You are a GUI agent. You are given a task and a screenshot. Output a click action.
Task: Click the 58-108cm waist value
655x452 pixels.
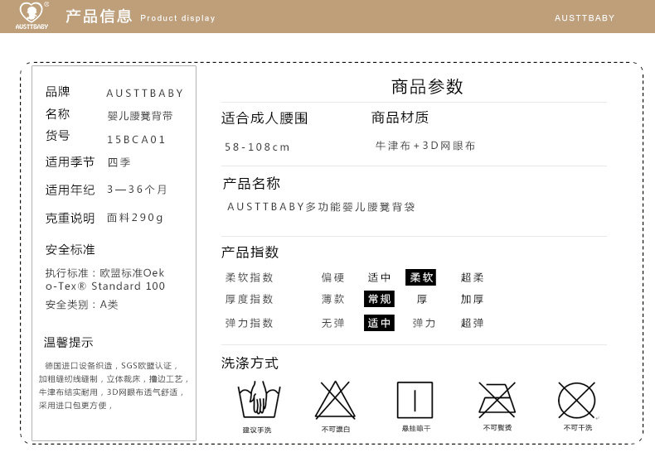click(x=257, y=147)
